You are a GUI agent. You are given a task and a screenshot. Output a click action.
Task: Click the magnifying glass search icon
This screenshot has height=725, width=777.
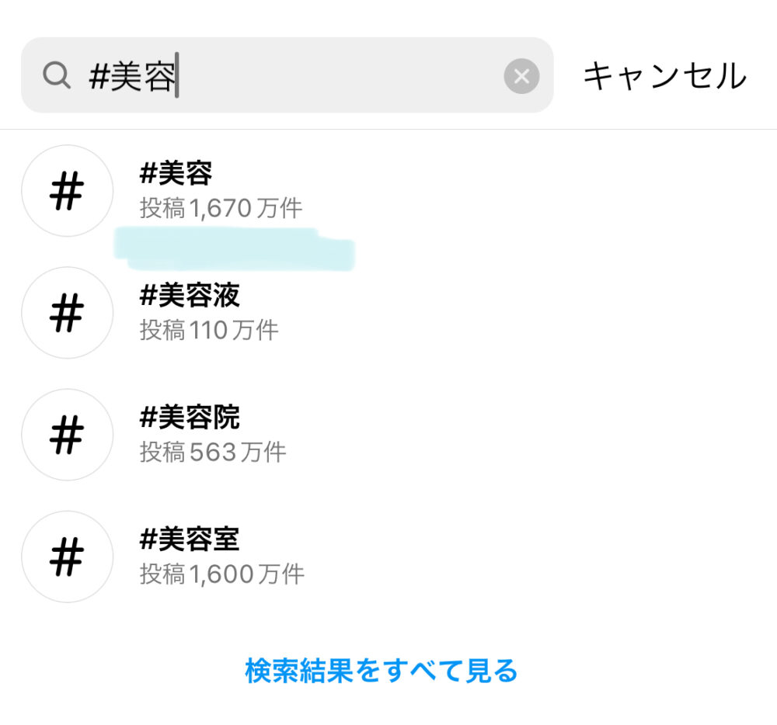[57, 76]
